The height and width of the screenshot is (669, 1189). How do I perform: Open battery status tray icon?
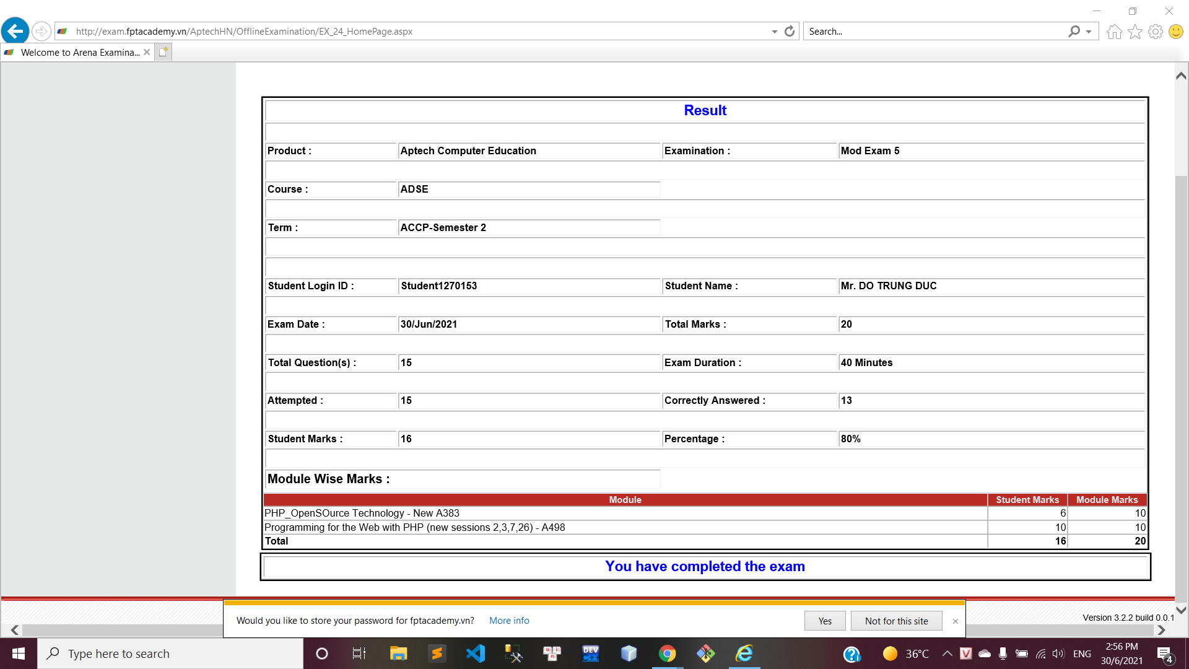[x=1022, y=654]
